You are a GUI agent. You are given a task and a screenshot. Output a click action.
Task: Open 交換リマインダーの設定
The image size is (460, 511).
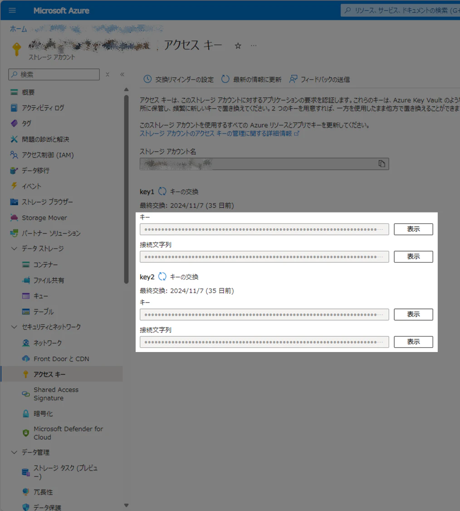tap(179, 79)
